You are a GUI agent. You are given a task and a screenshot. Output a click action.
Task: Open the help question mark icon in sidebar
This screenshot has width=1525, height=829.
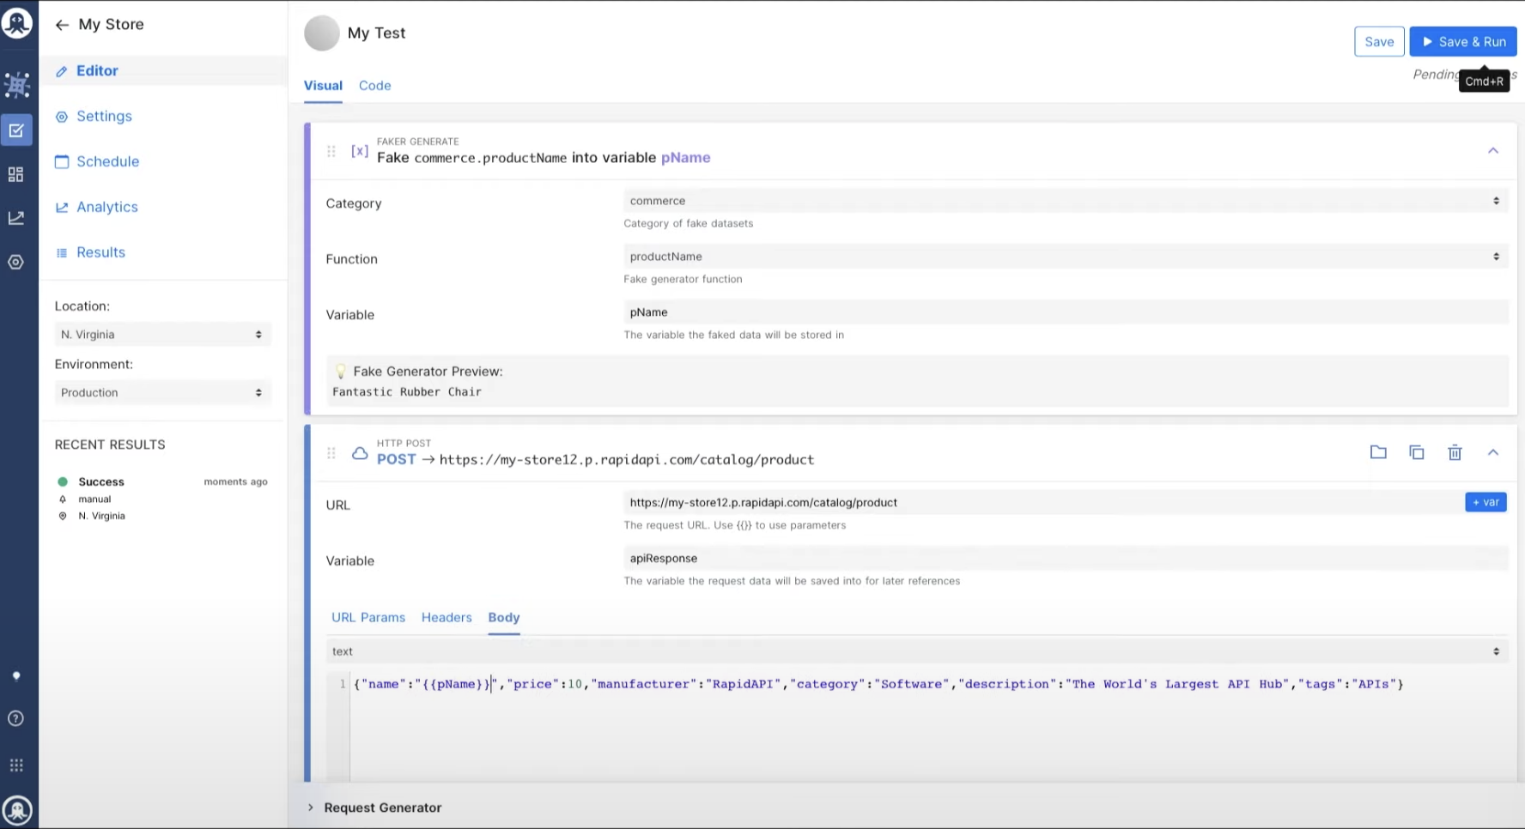(x=16, y=718)
